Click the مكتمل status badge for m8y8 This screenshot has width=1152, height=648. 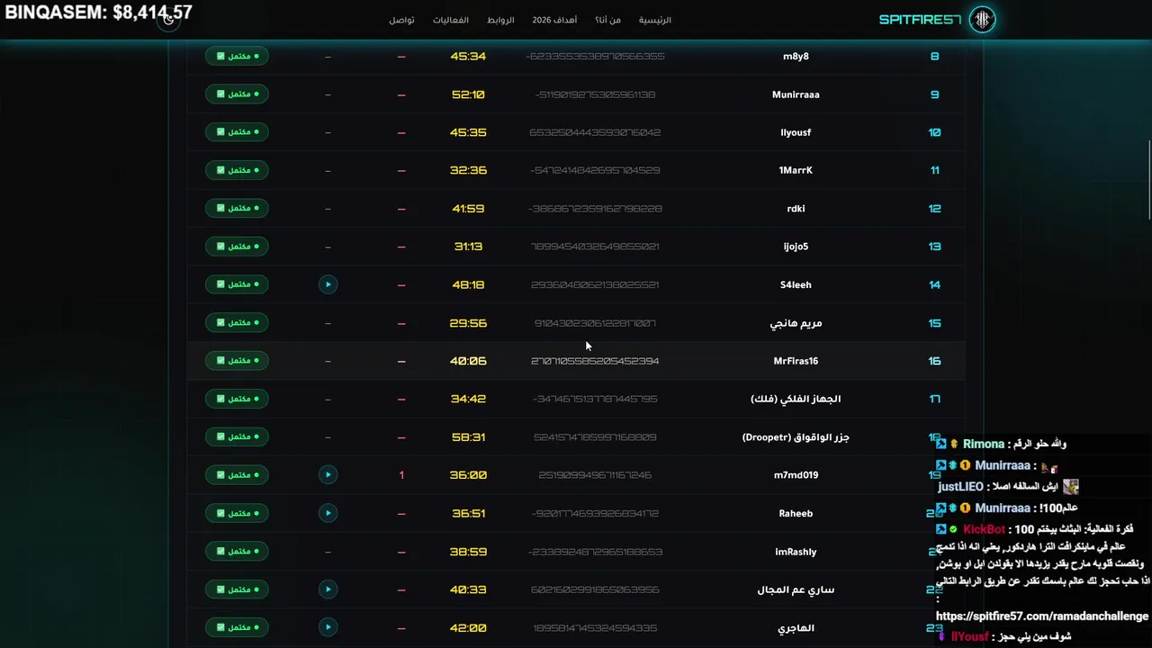click(237, 56)
